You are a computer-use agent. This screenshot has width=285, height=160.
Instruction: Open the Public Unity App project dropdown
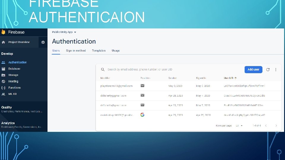tap(64, 32)
